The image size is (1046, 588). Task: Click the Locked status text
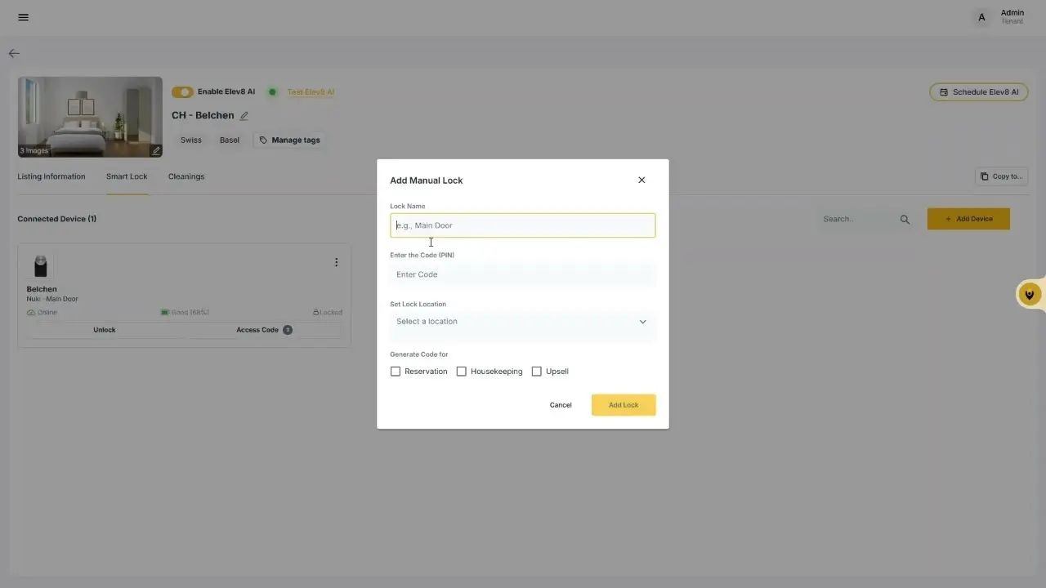point(328,313)
